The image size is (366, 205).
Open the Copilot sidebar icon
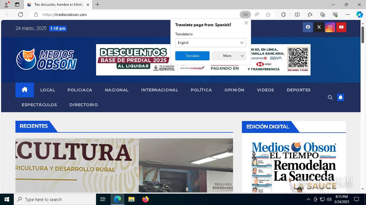(359, 15)
